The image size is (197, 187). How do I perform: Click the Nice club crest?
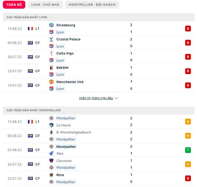(51, 175)
